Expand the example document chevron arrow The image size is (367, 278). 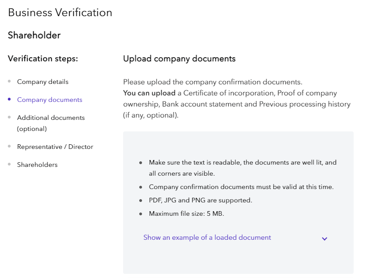tap(325, 239)
